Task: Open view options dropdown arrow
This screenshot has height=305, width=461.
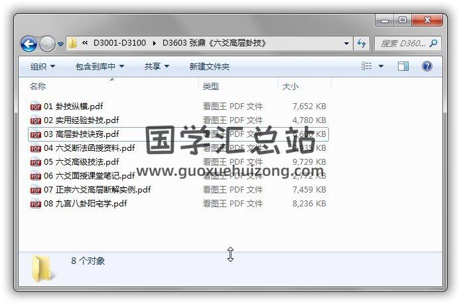Action: click(381, 66)
